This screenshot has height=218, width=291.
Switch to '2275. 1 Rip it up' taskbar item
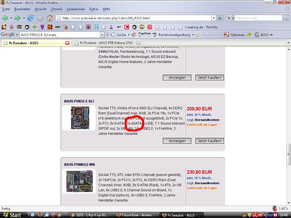[x=90, y=215]
